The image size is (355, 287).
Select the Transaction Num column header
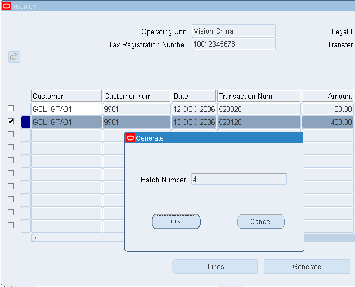(x=259, y=96)
